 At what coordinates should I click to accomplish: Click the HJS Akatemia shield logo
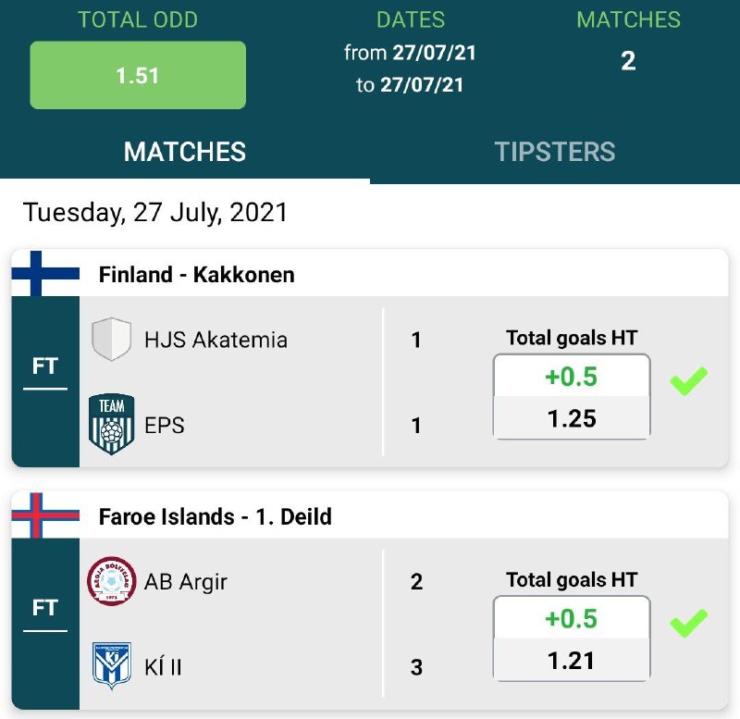112,340
